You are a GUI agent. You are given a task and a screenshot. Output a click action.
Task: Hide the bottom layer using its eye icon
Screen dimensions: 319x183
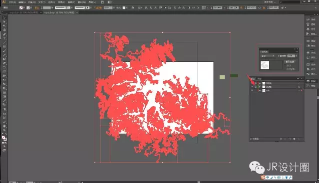[252, 90]
